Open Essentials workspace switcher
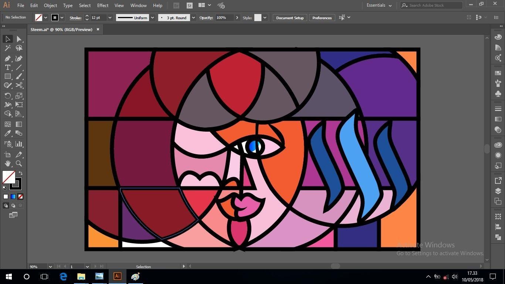505x284 pixels. tap(379, 5)
